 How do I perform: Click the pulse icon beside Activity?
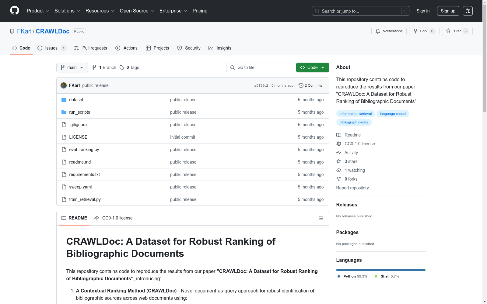point(339,153)
